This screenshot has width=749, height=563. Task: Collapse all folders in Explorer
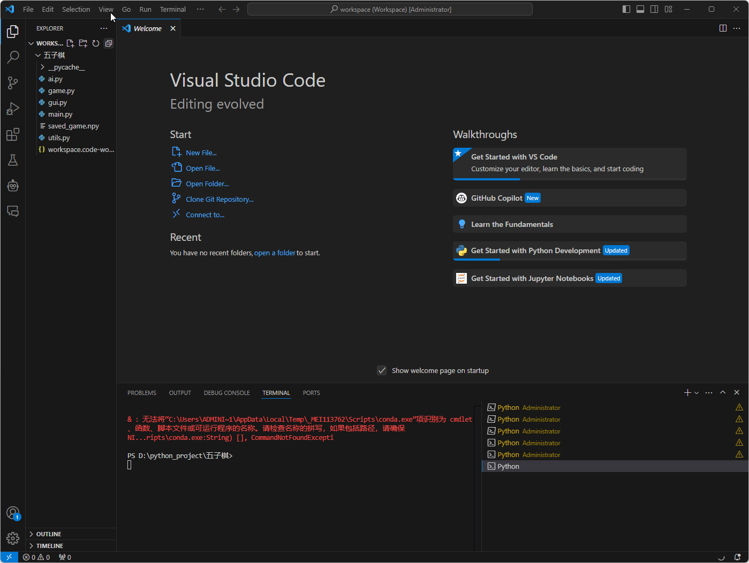click(109, 43)
